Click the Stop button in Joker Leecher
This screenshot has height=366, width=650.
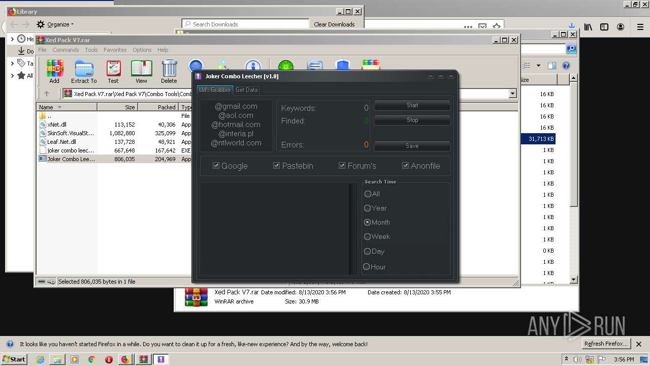[x=412, y=120]
